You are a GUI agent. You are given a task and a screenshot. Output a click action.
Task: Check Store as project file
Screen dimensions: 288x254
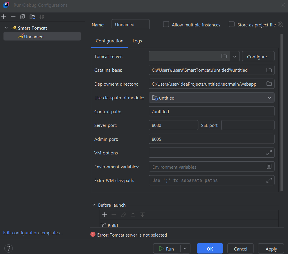click(x=232, y=24)
